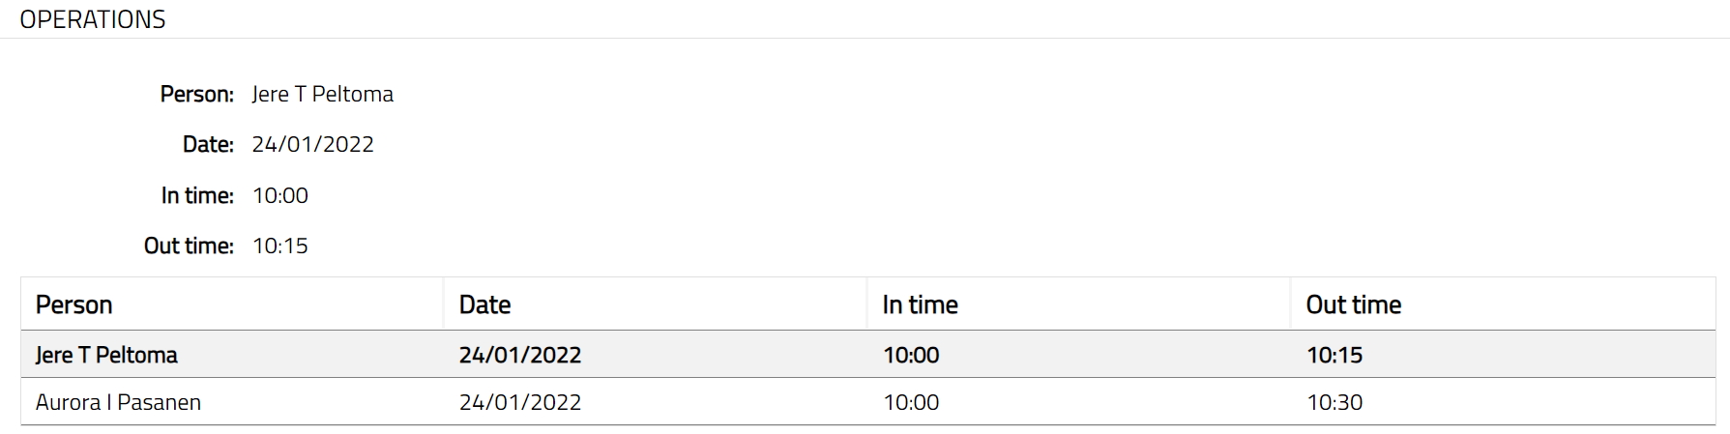Click the Out time column header

[1353, 305]
